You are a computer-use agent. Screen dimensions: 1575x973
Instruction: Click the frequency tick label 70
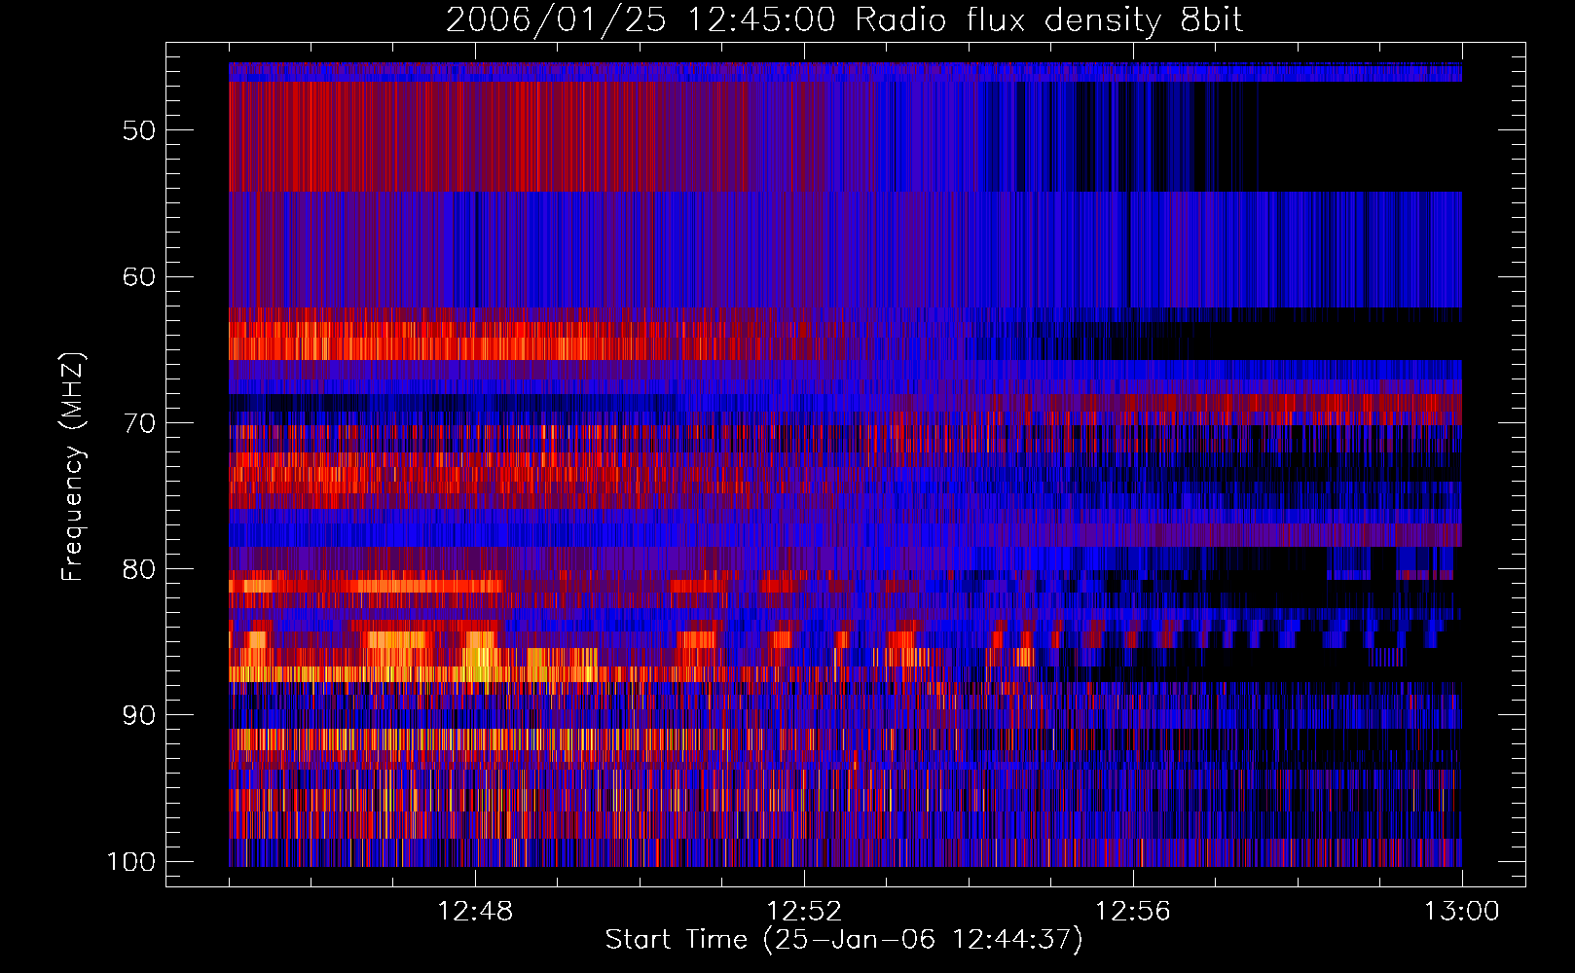[x=139, y=423]
